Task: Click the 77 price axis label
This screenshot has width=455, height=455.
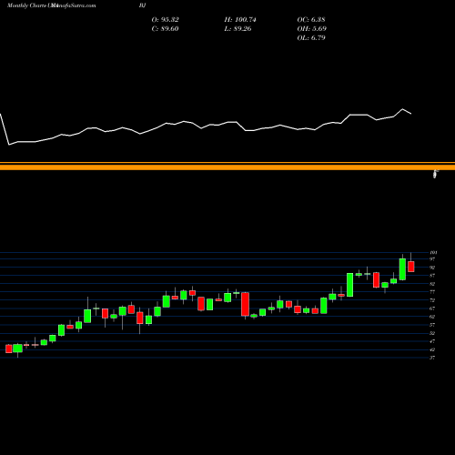Action: pyautogui.click(x=432, y=292)
